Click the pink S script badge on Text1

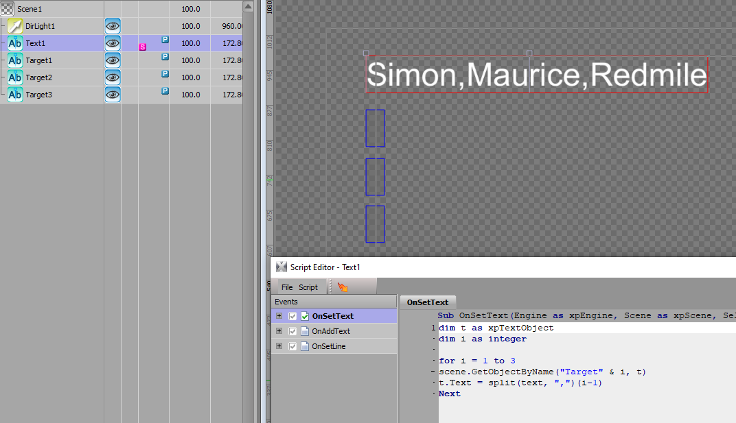coord(143,47)
